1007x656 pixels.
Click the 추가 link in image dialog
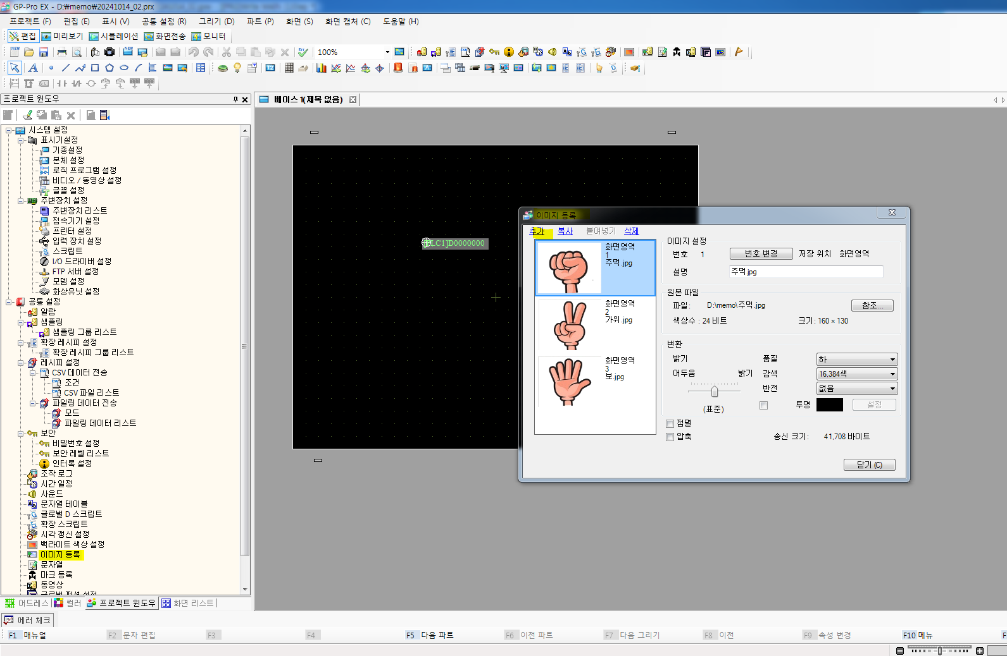point(537,231)
